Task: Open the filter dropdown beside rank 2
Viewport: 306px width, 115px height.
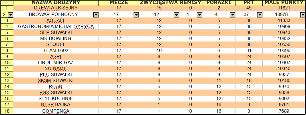Action: click(11, 15)
